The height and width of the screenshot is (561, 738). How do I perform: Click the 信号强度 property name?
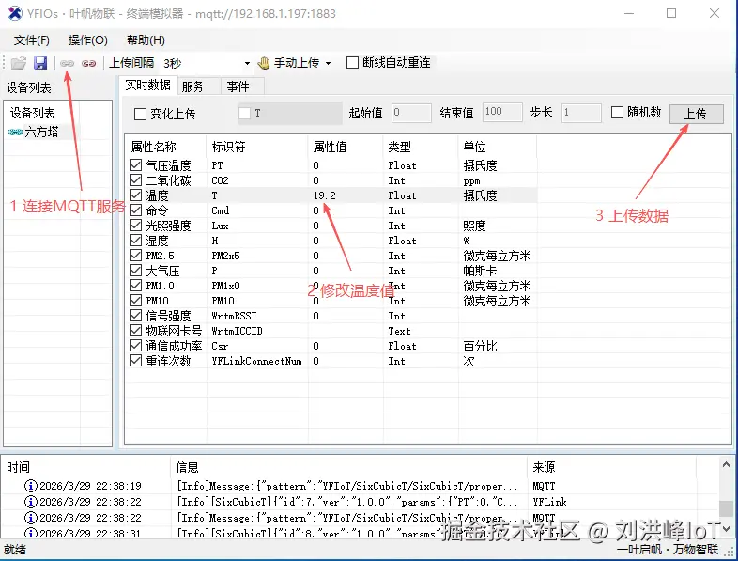(x=168, y=316)
